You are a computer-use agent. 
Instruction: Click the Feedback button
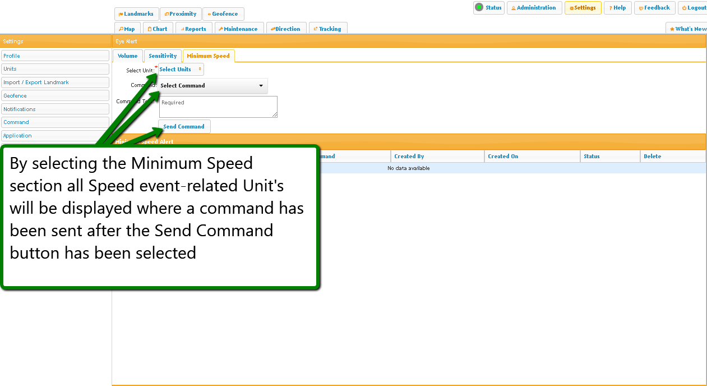[654, 8]
